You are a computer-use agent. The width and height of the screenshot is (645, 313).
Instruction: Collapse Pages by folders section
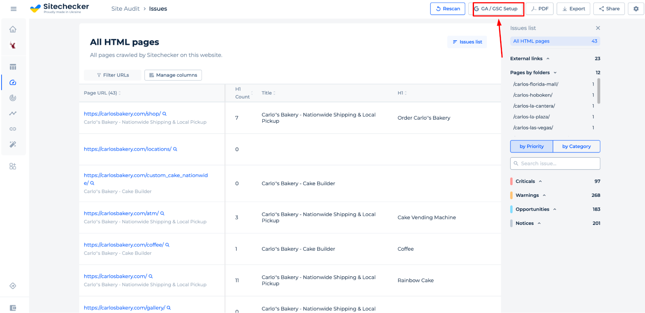click(x=555, y=73)
